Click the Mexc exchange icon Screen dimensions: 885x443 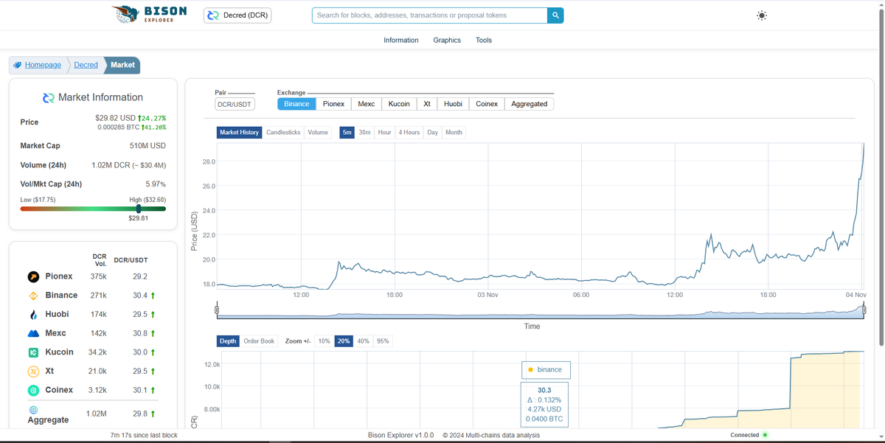[x=33, y=333]
